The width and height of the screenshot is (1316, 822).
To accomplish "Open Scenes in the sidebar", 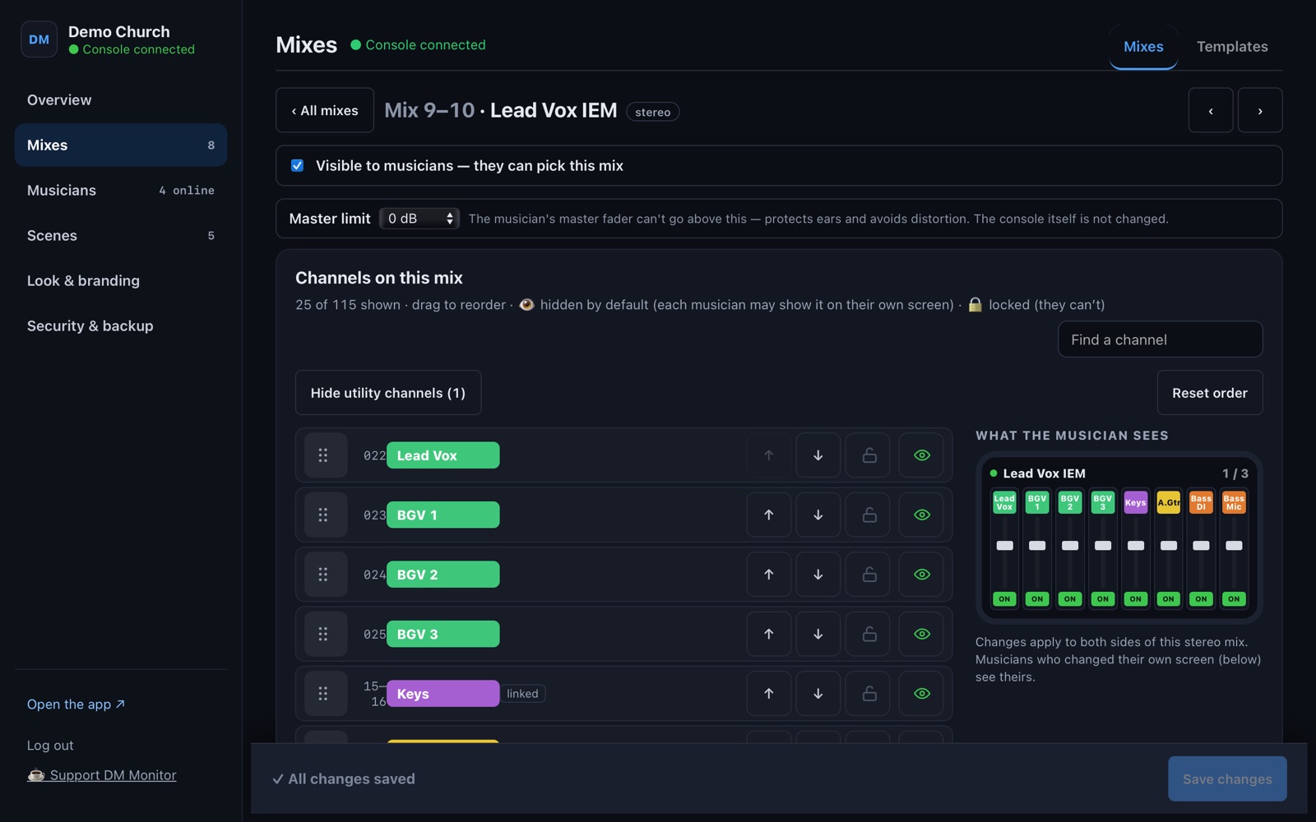I will point(121,235).
